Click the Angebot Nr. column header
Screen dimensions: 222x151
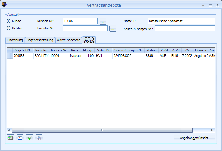pos(23,50)
